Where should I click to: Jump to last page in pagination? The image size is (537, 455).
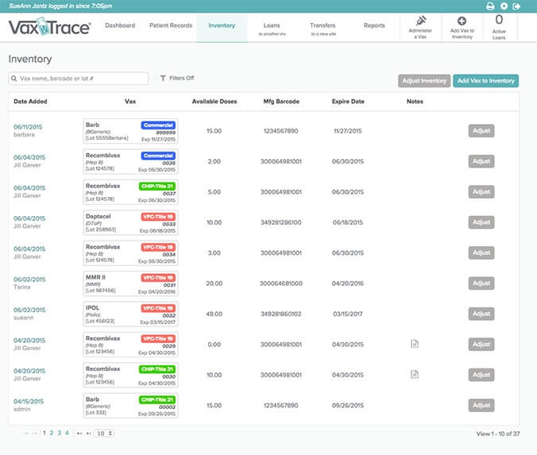coord(88,434)
